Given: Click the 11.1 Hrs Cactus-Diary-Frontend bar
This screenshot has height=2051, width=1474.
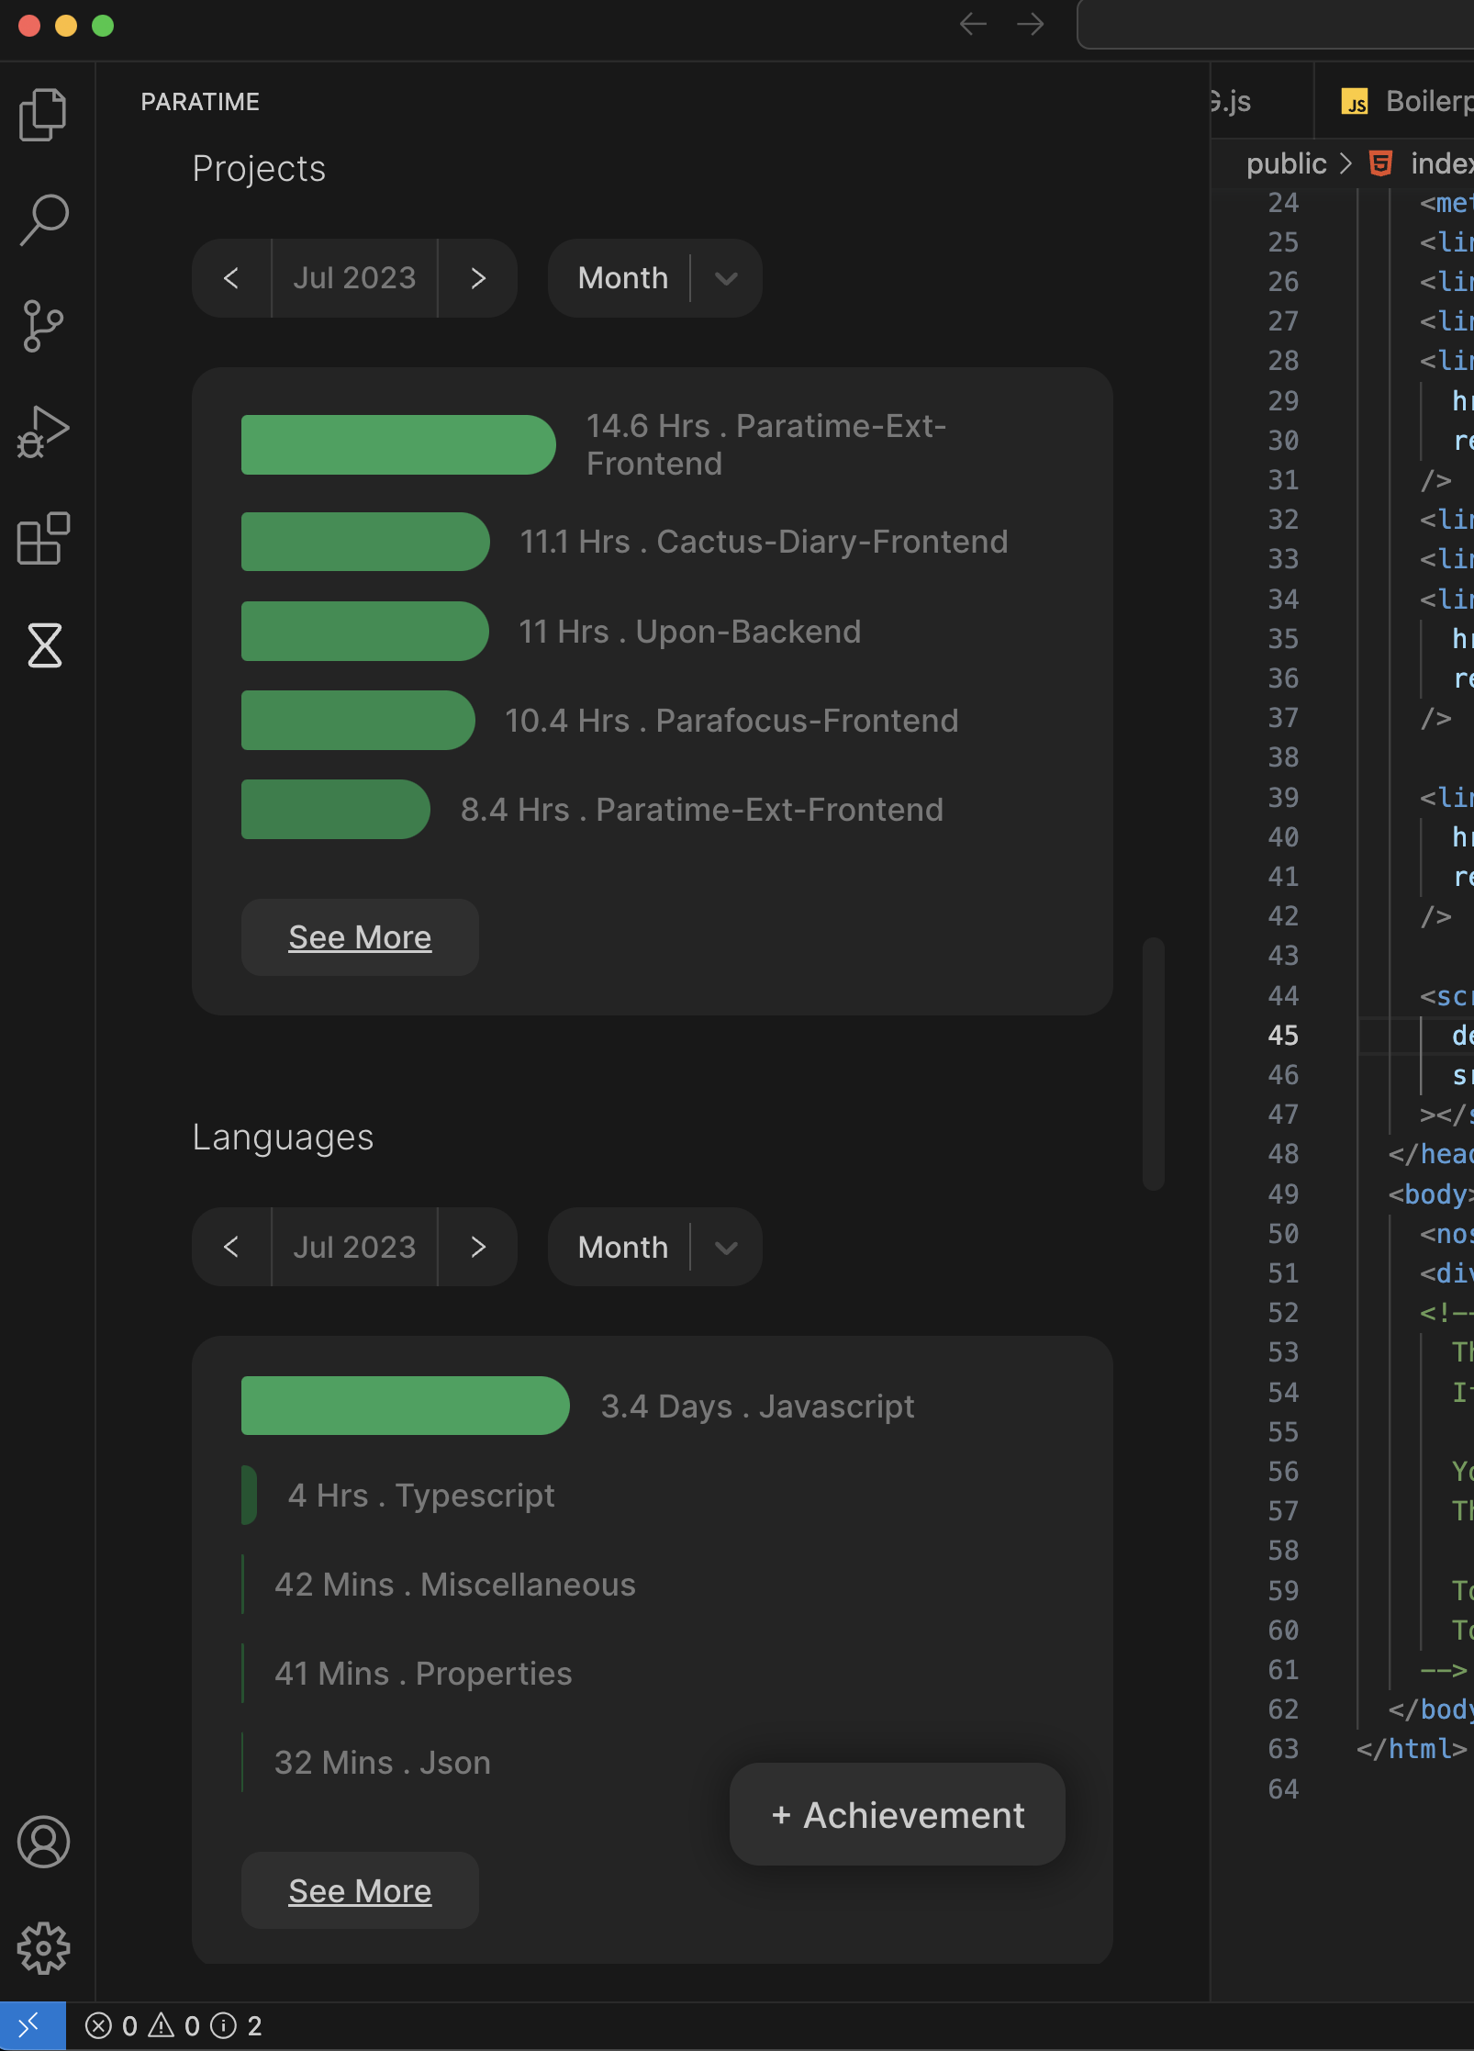Looking at the screenshot, I should point(365,542).
